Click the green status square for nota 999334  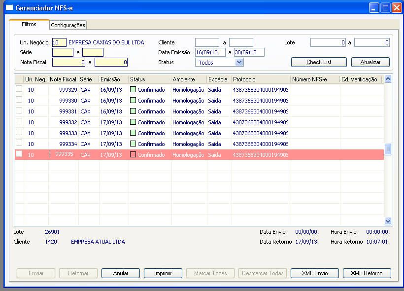pyautogui.click(x=133, y=144)
